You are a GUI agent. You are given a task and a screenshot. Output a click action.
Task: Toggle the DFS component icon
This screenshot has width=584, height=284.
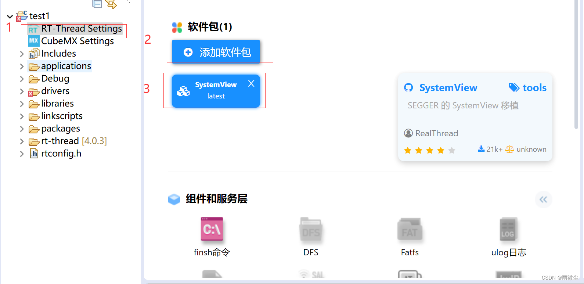click(x=311, y=230)
